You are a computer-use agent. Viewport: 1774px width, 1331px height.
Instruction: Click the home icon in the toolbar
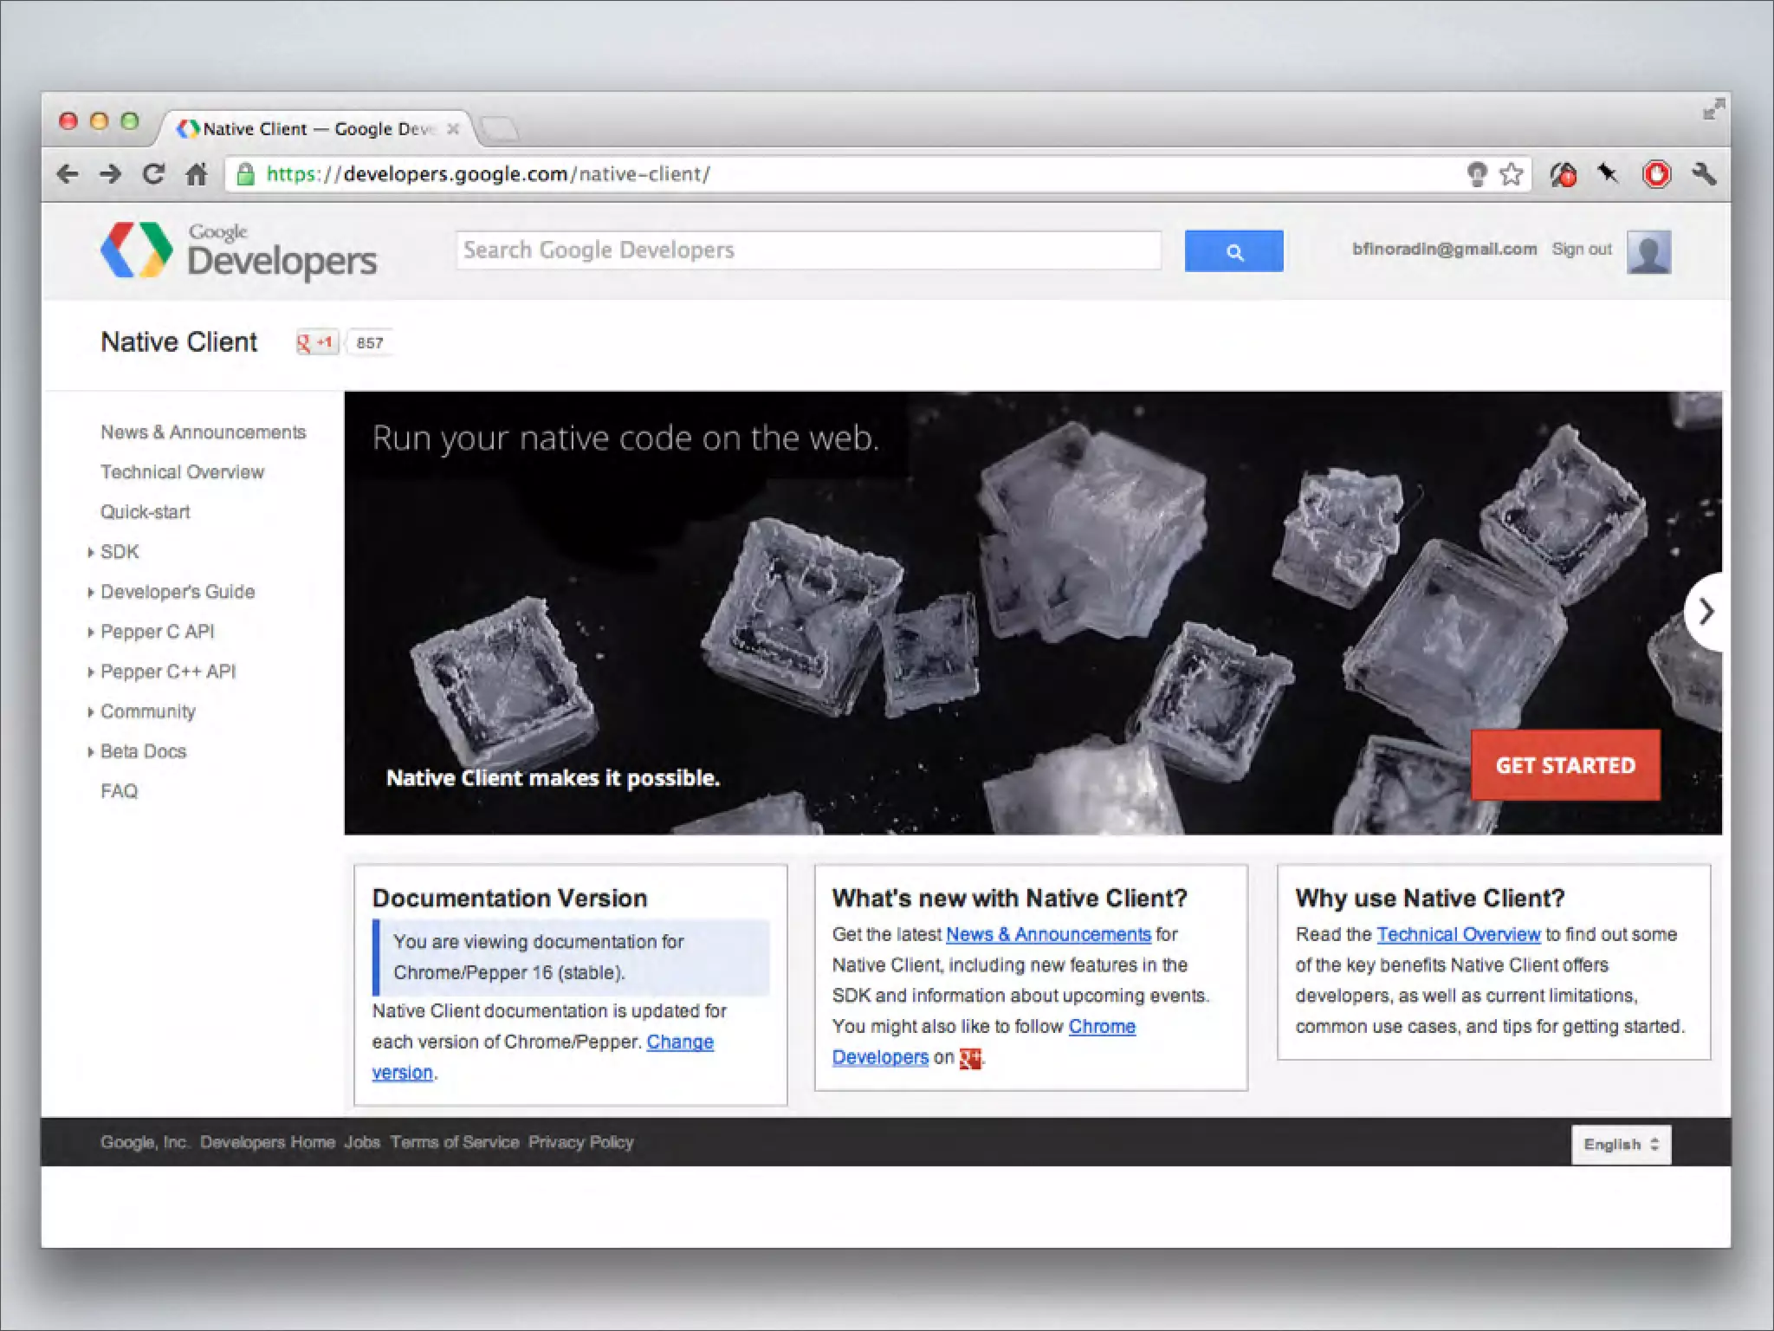tap(197, 174)
